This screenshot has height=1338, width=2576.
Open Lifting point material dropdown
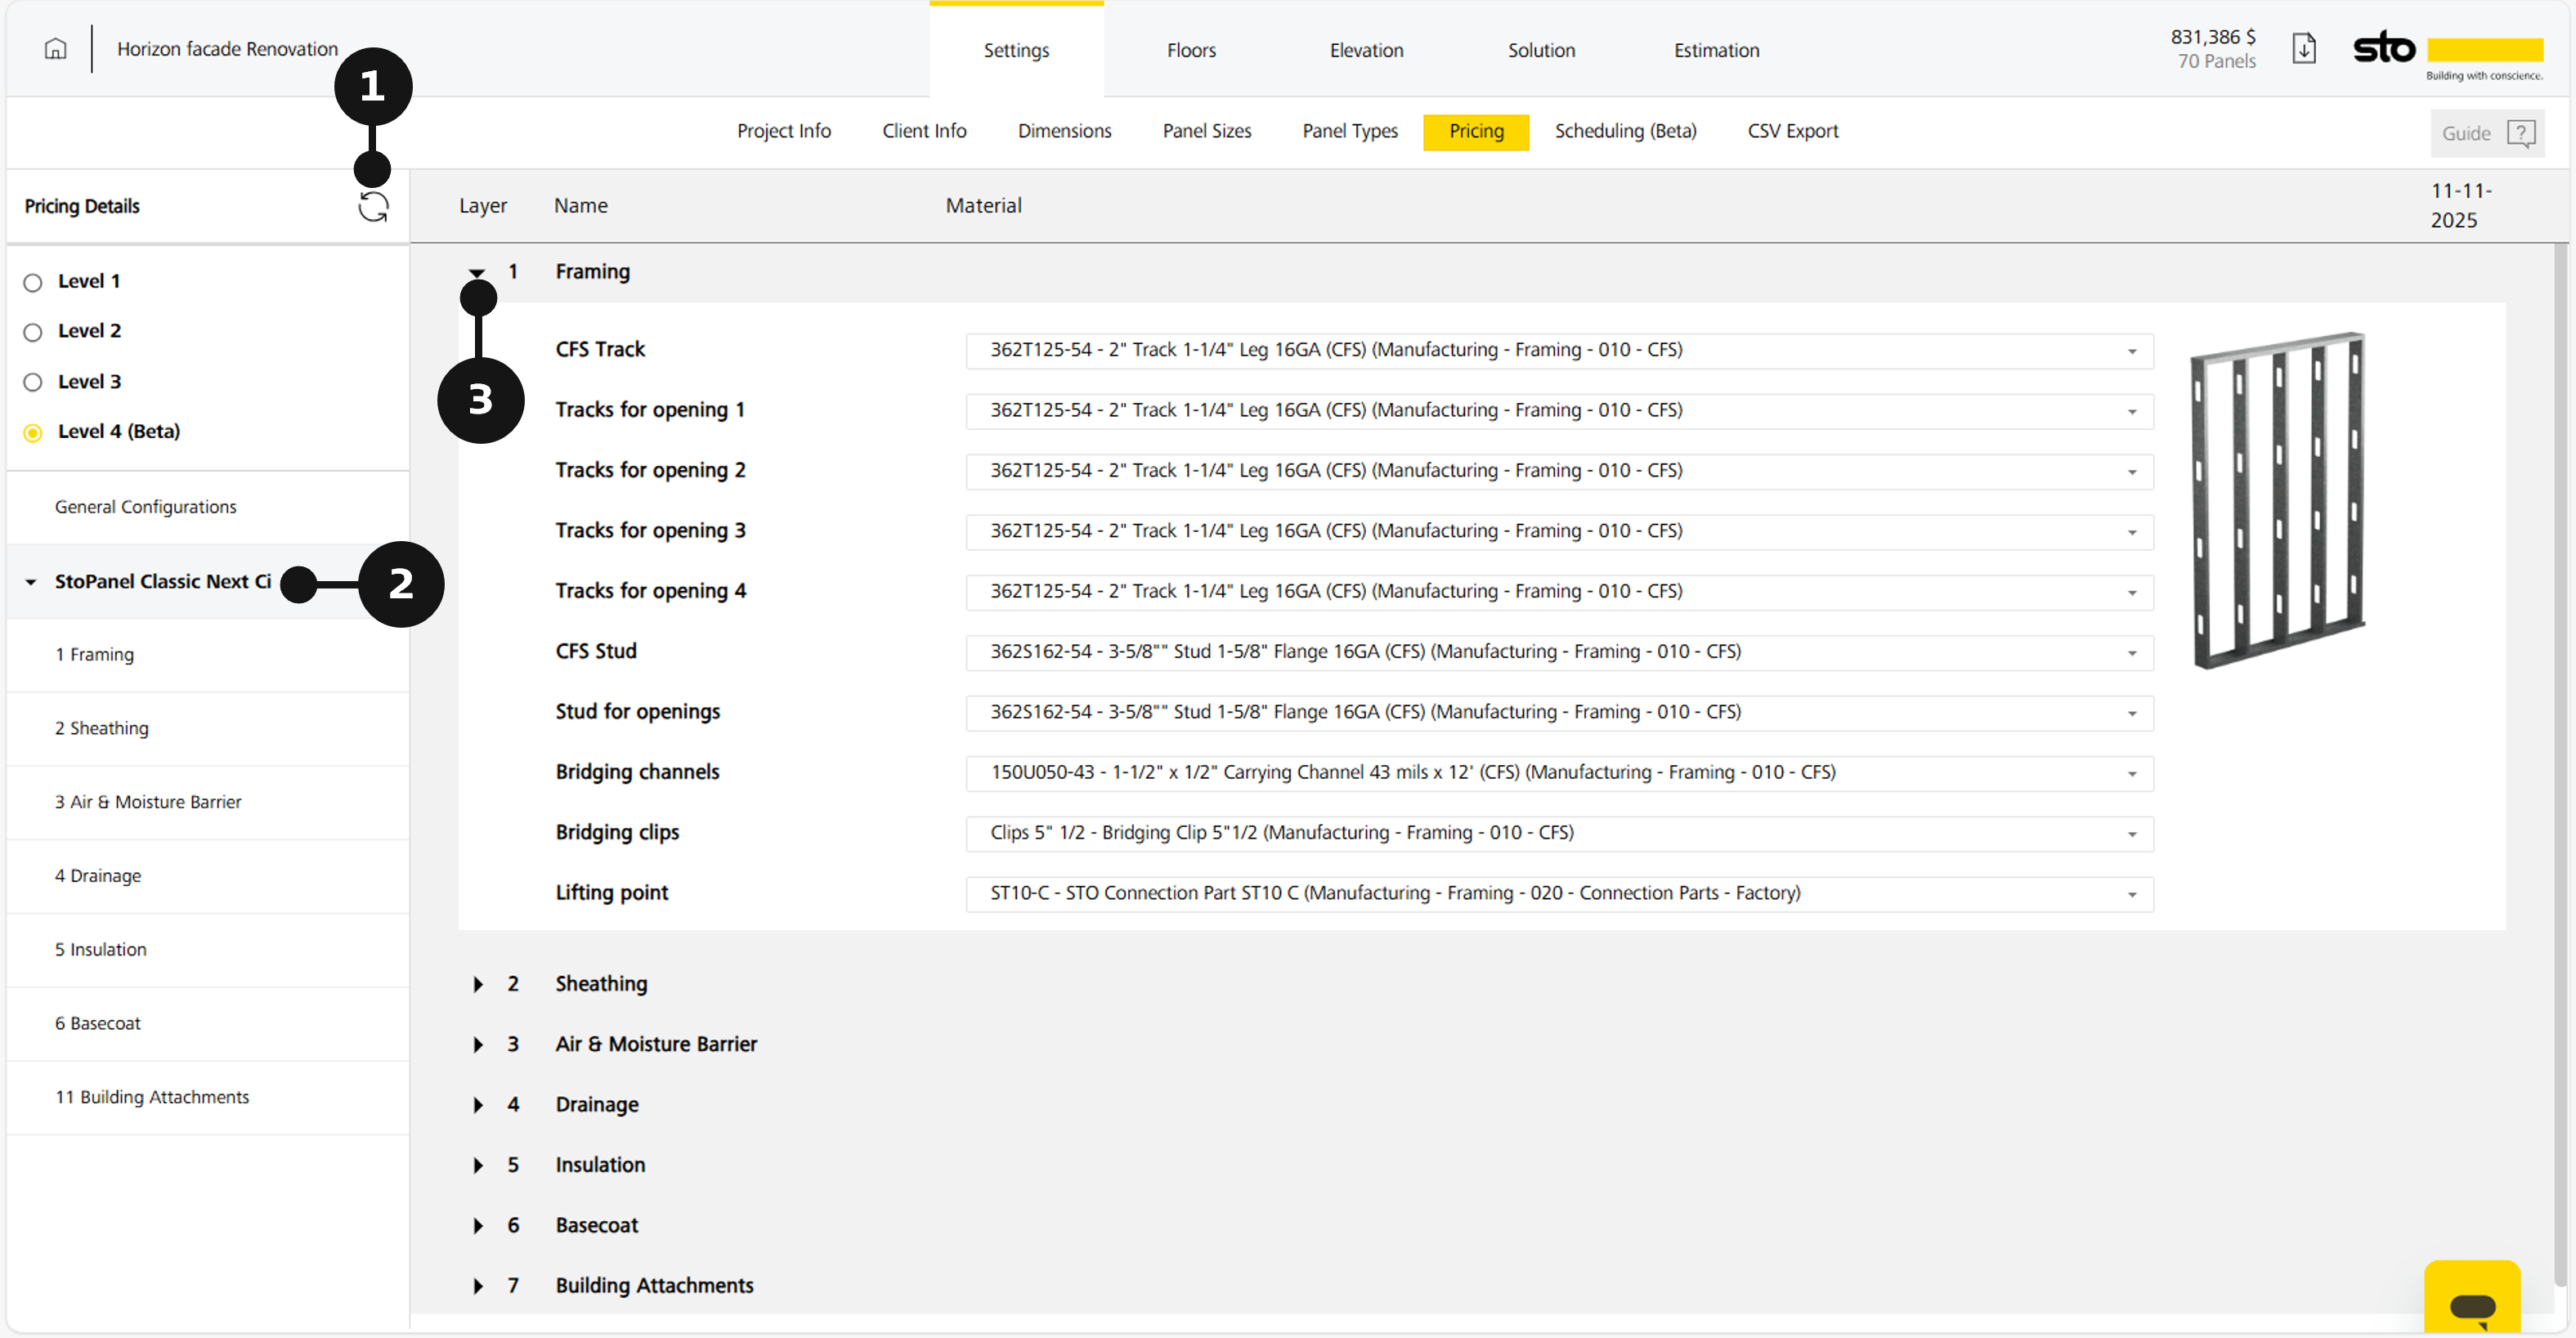1559,894
